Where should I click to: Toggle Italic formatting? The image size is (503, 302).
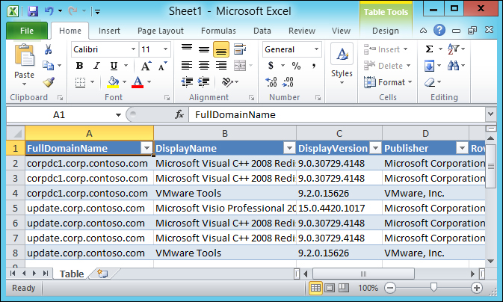(96, 66)
